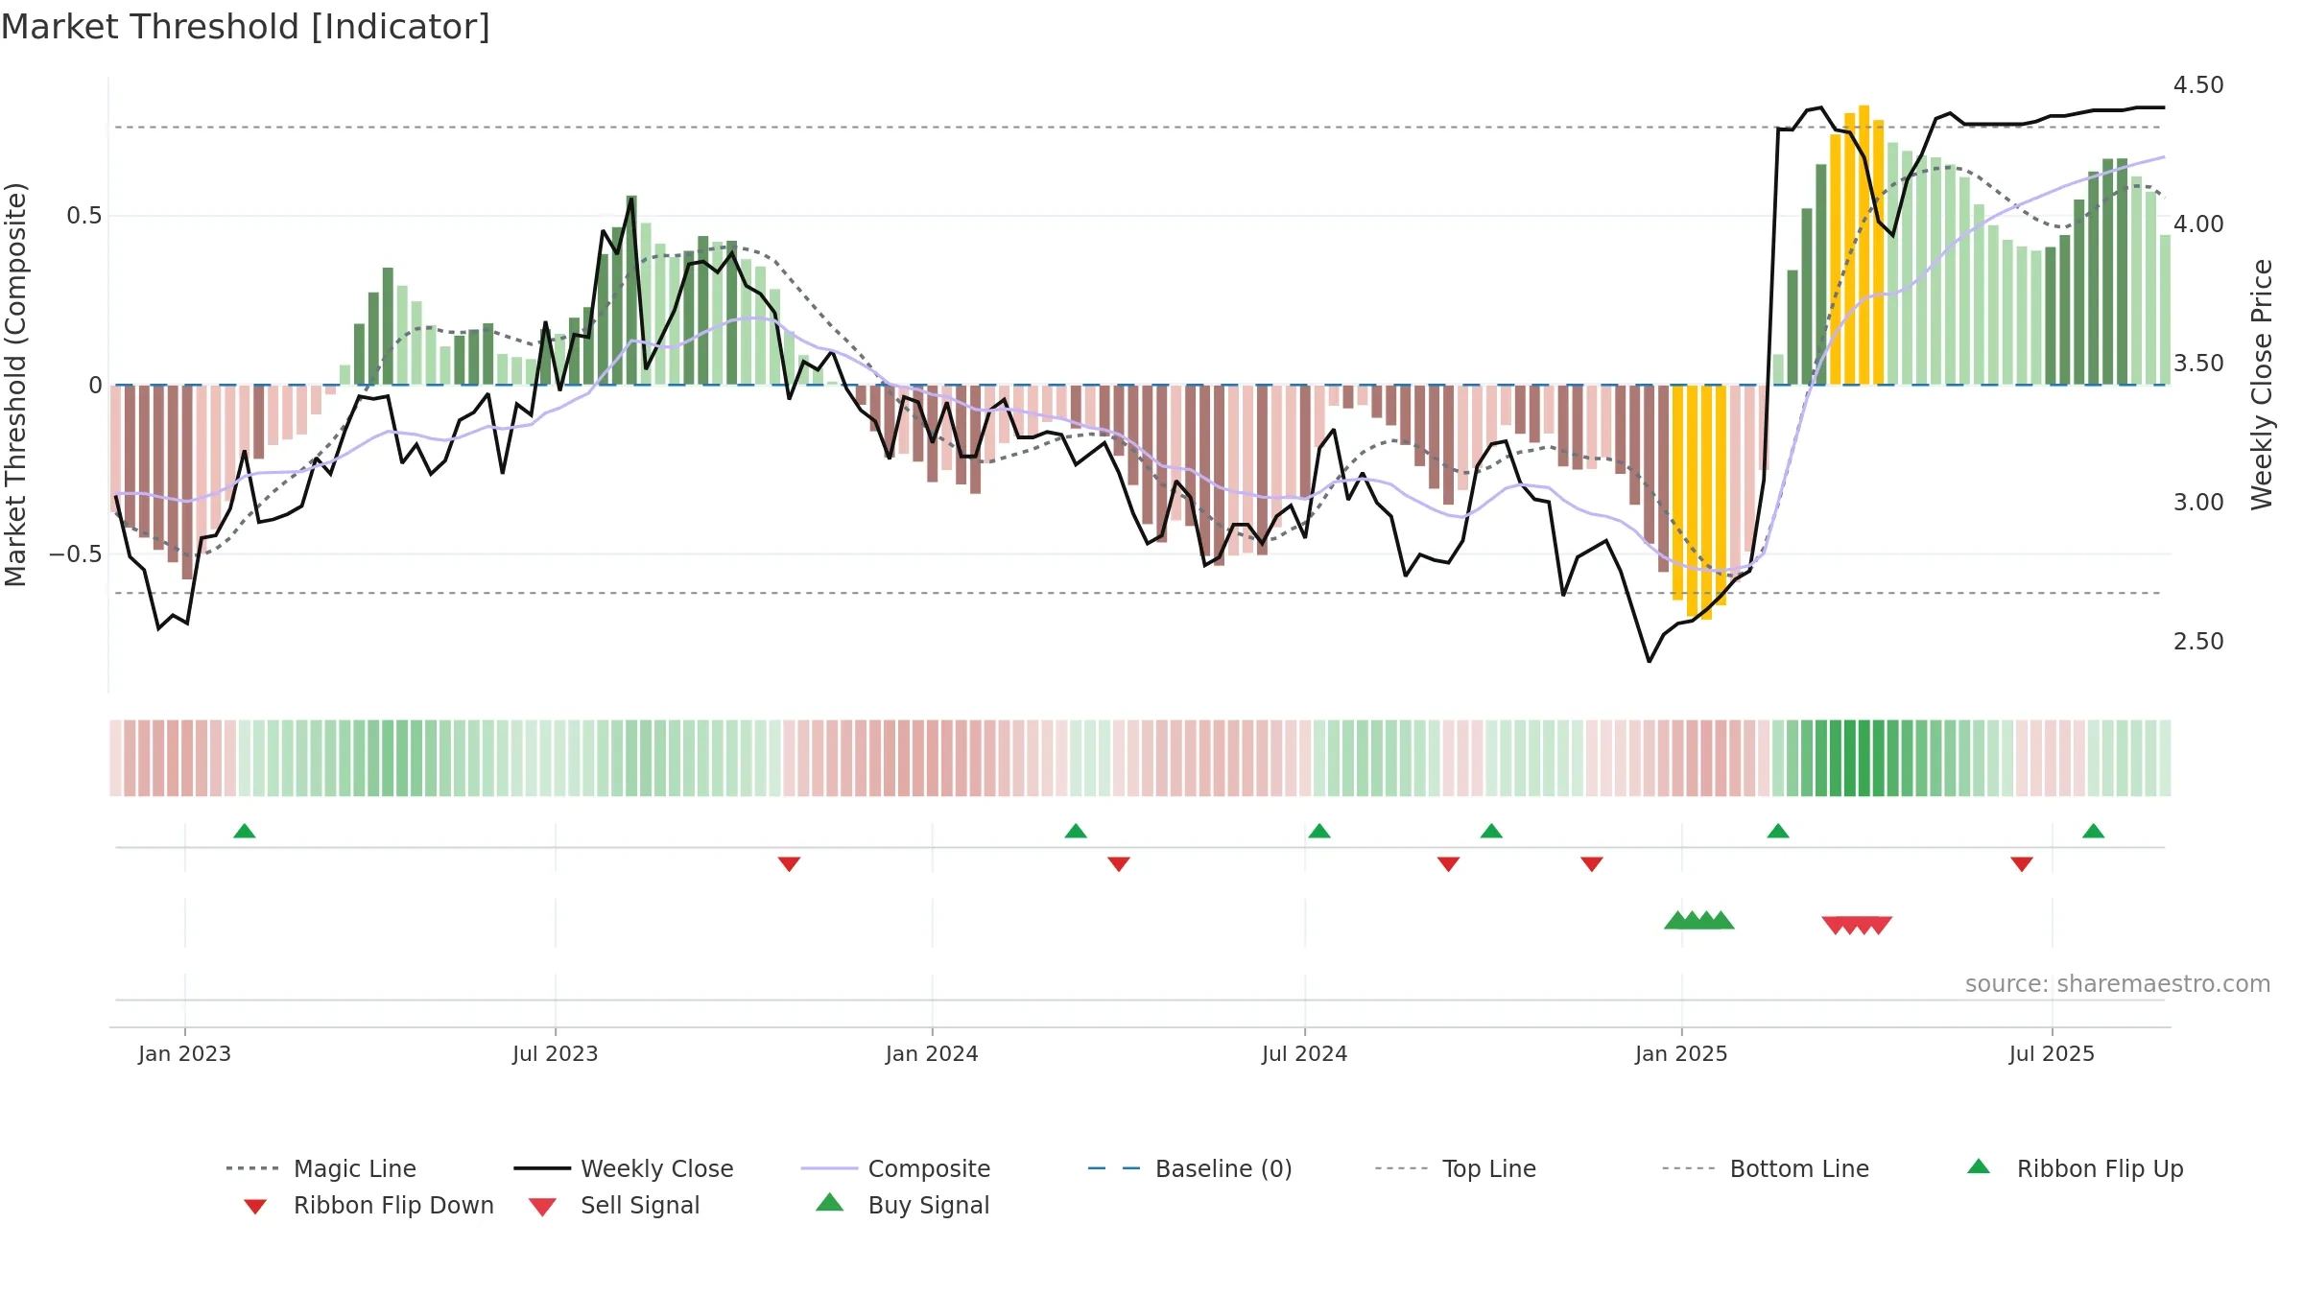Click the ribbon flip up marker after Jan 2023
Screen dimensions: 2303x1295
pos(245,831)
